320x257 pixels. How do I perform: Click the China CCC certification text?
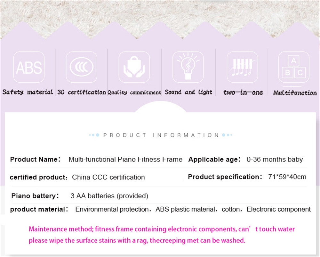coord(108,177)
